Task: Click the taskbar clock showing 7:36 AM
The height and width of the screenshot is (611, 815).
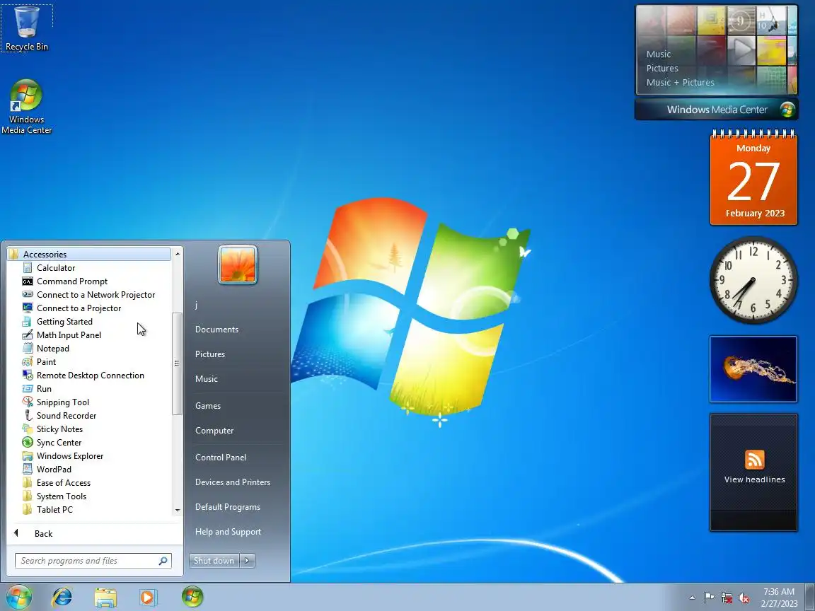Action: [779, 598]
